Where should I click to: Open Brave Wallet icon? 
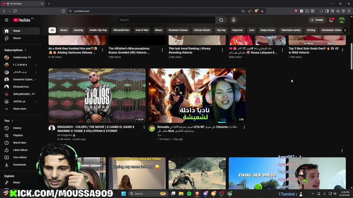coord(332,11)
